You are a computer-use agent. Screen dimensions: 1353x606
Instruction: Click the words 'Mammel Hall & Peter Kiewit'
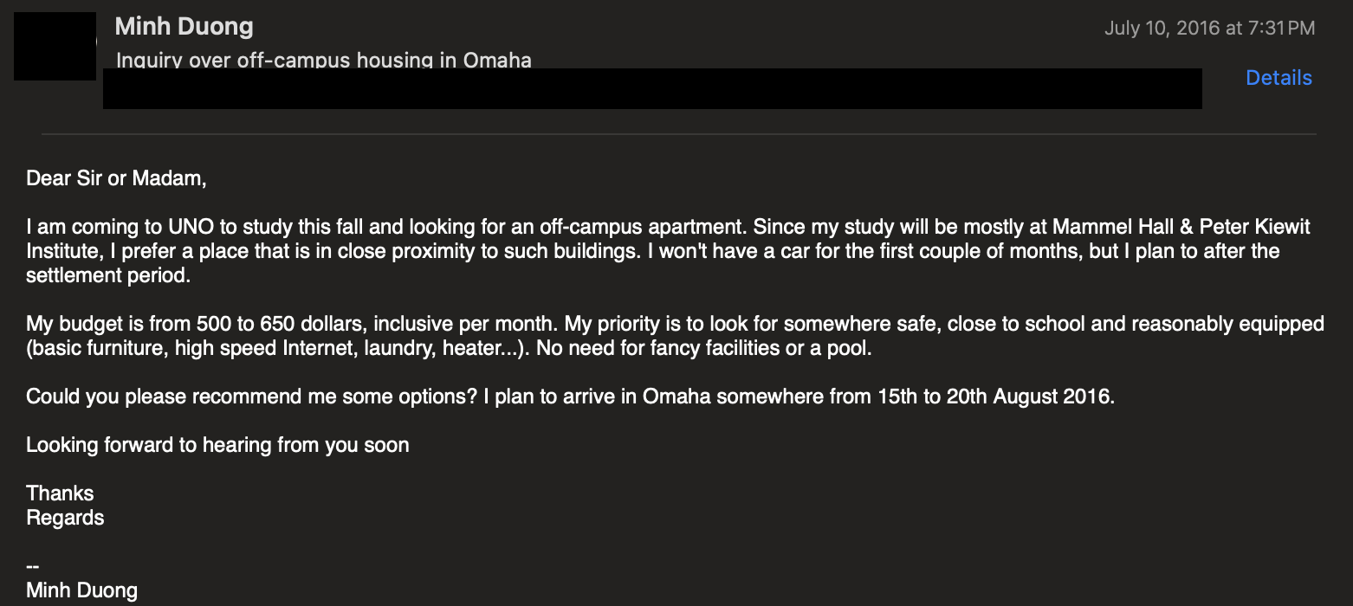(x=1181, y=227)
